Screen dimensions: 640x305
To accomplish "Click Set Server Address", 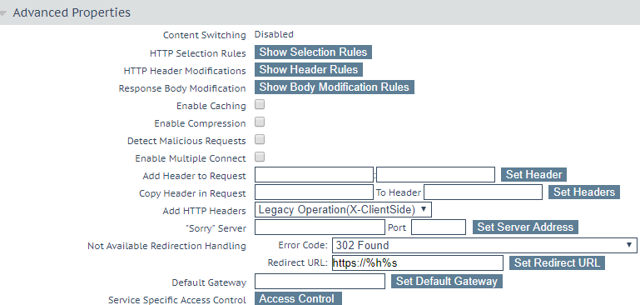I will [525, 227].
